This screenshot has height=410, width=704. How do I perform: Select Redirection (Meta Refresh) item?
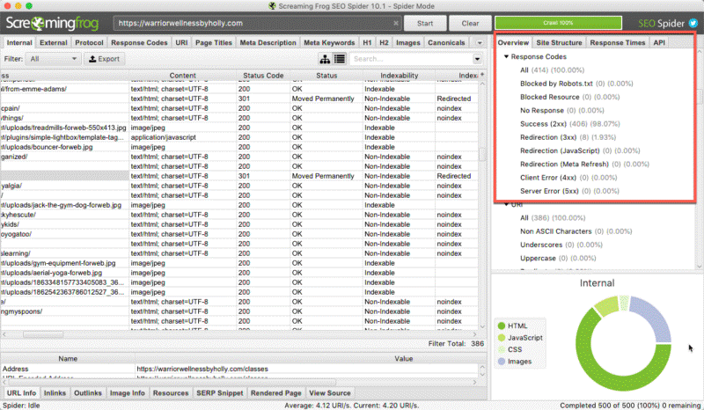(x=584, y=165)
